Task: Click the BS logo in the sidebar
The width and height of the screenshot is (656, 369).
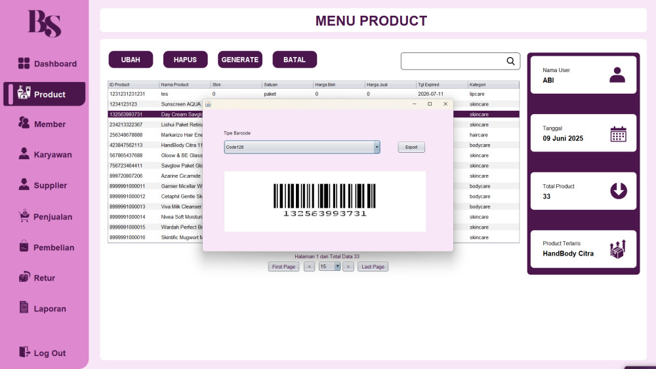Action: coord(45,24)
